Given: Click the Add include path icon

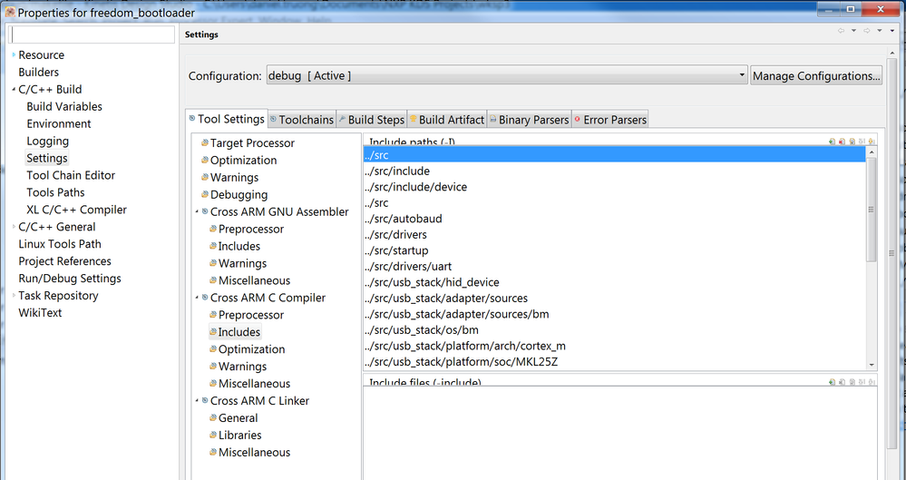Looking at the screenshot, I should (832, 142).
